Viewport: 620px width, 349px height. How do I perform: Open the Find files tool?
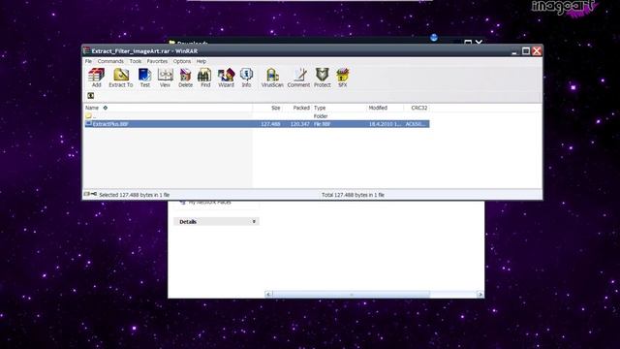tap(205, 78)
